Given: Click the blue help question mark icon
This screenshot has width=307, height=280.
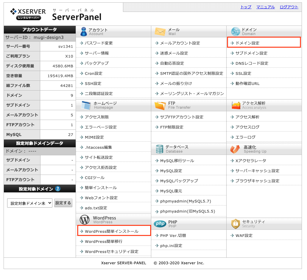Looking at the screenshot, I should click(x=58, y=189).
